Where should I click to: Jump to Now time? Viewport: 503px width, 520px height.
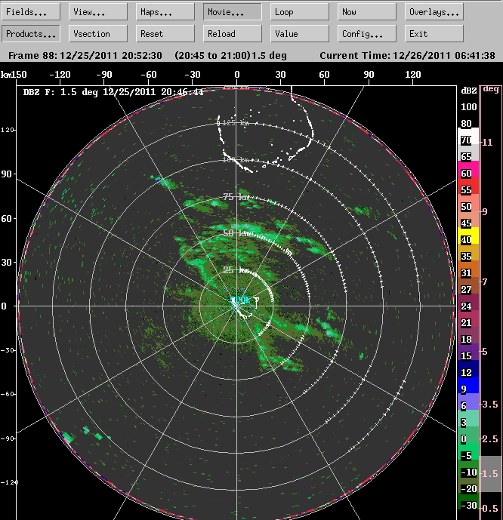[x=367, y=12]
